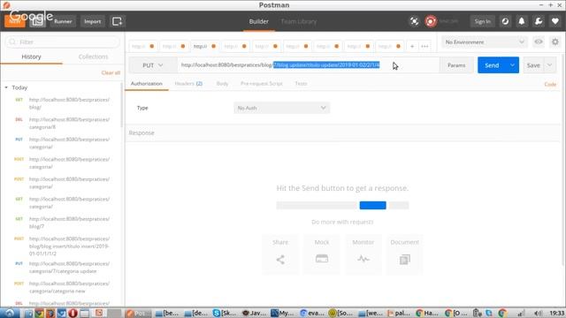Image resolution: width=566 pixels, height=318 pixels.
Task: Open the DEL bestpratices/categoria/8 history entry
Action: point(62,124)
